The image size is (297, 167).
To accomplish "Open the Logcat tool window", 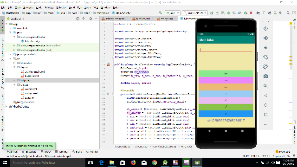I will pyautogui.click(x=29, y=152).
